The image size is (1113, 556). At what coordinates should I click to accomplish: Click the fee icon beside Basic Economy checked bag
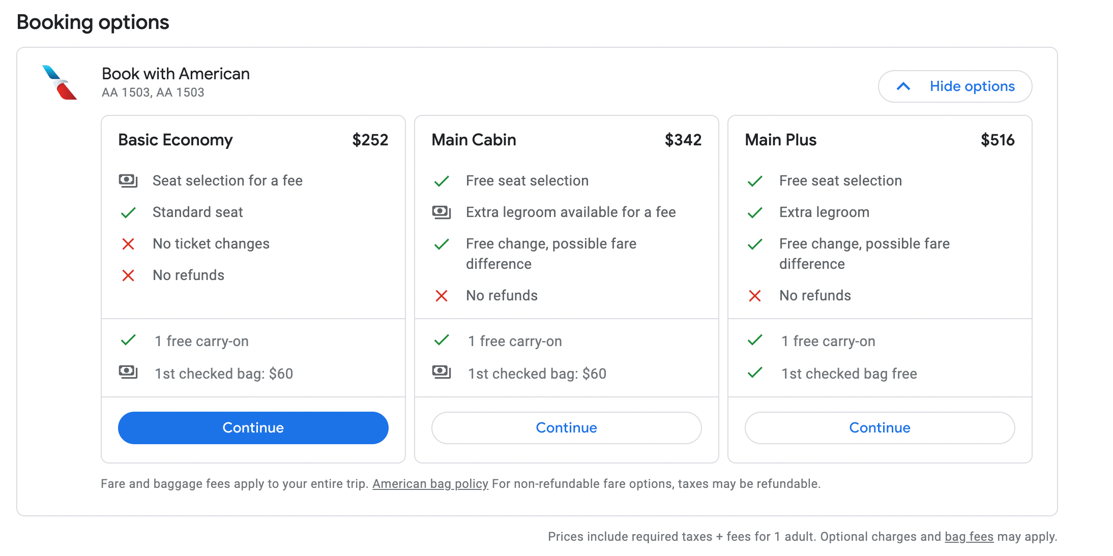[x=128, y=373]
